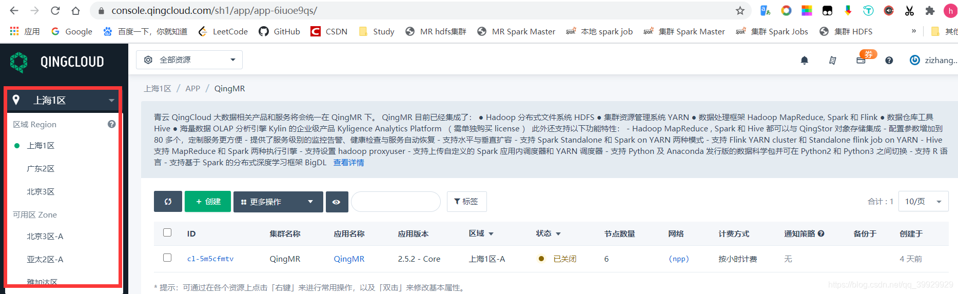Click the 2.5.2 - Core version cell

419,259
